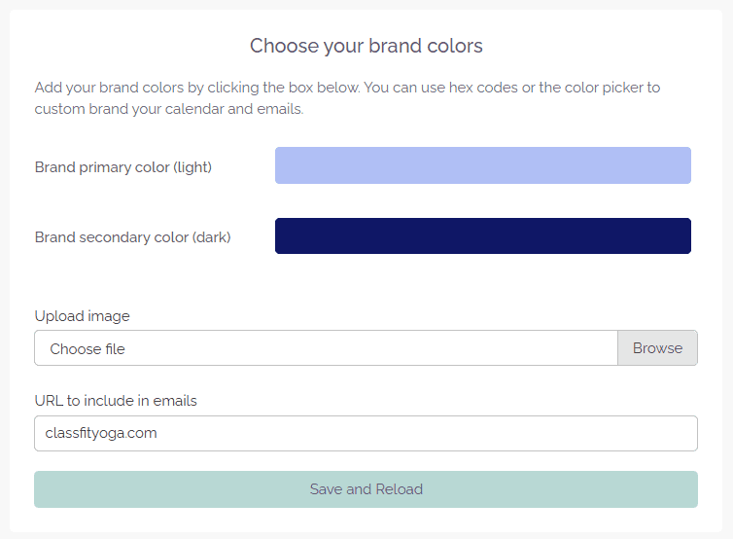Click the 'Choose file' placeholder text
The width and height of the screenshot is (733, 539).
(87, 349)
